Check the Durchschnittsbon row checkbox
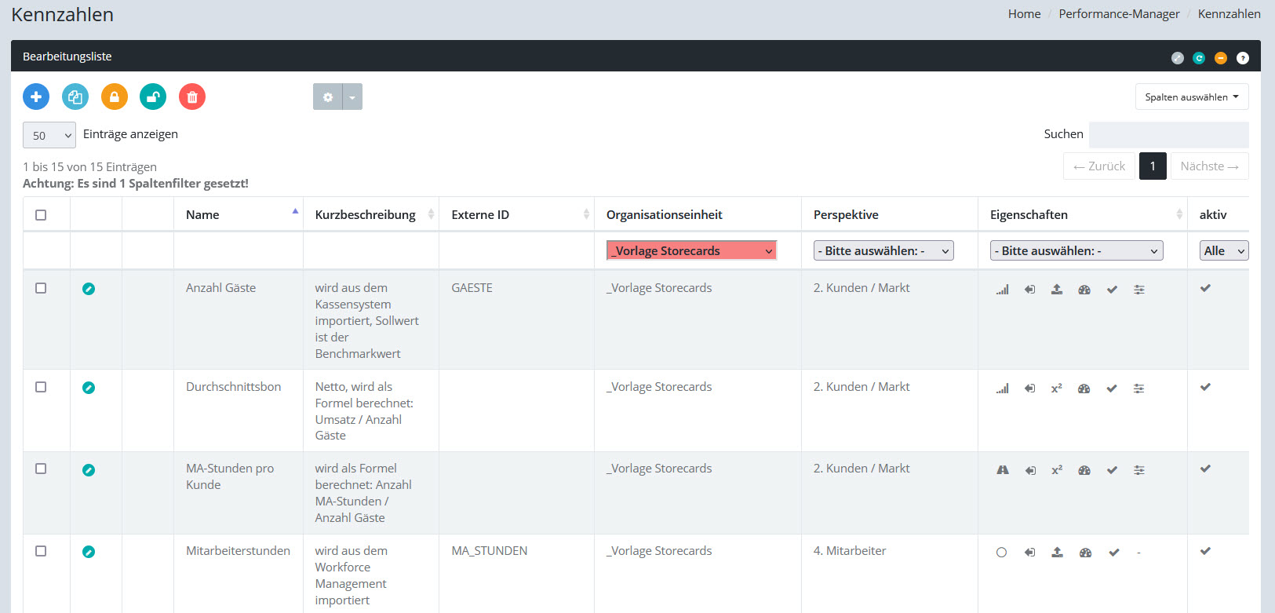This screenshot has height=613, width=1275. click(41, 387)
